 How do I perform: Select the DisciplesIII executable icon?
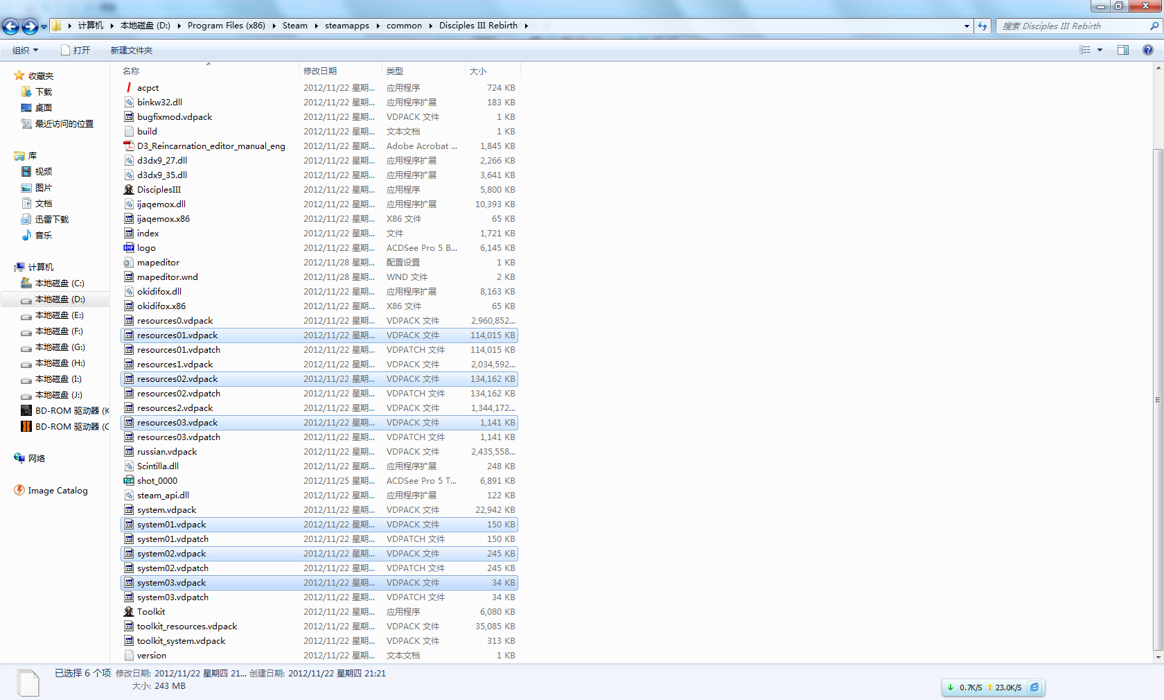coord(129,190)
